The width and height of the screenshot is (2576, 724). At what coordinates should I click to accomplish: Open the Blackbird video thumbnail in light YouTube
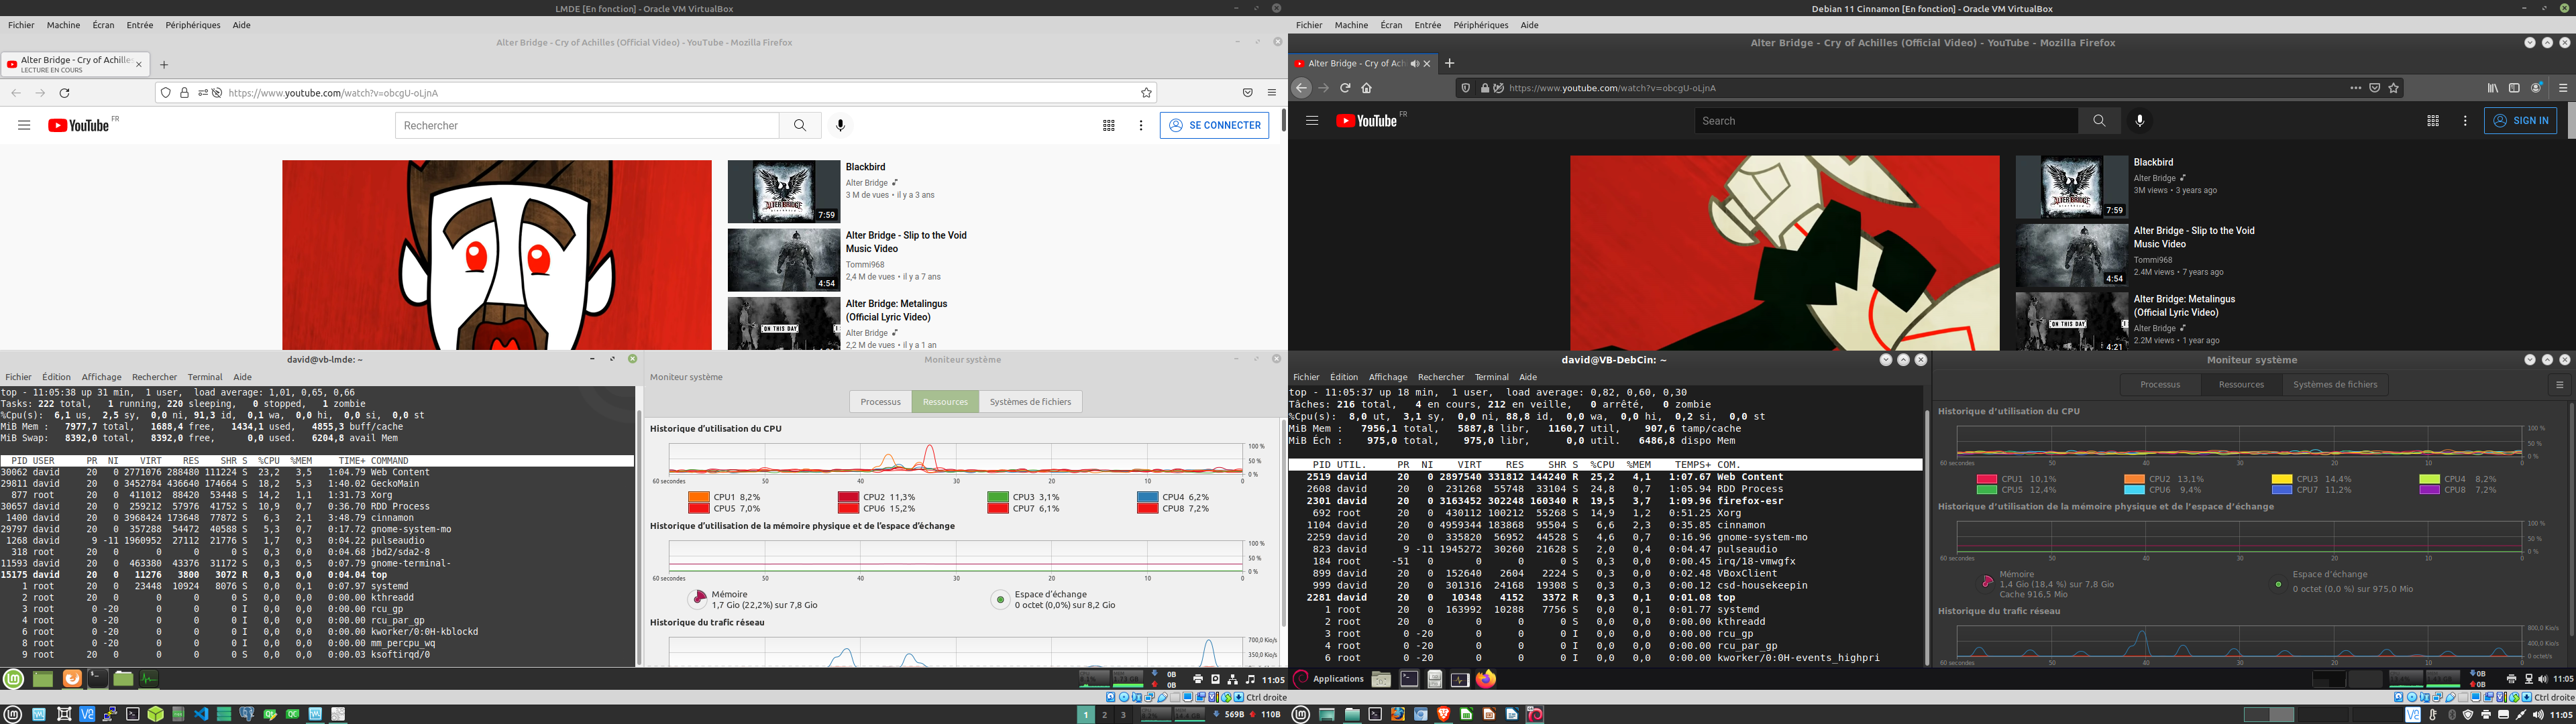pyautogui.click(x=783, y=191)
